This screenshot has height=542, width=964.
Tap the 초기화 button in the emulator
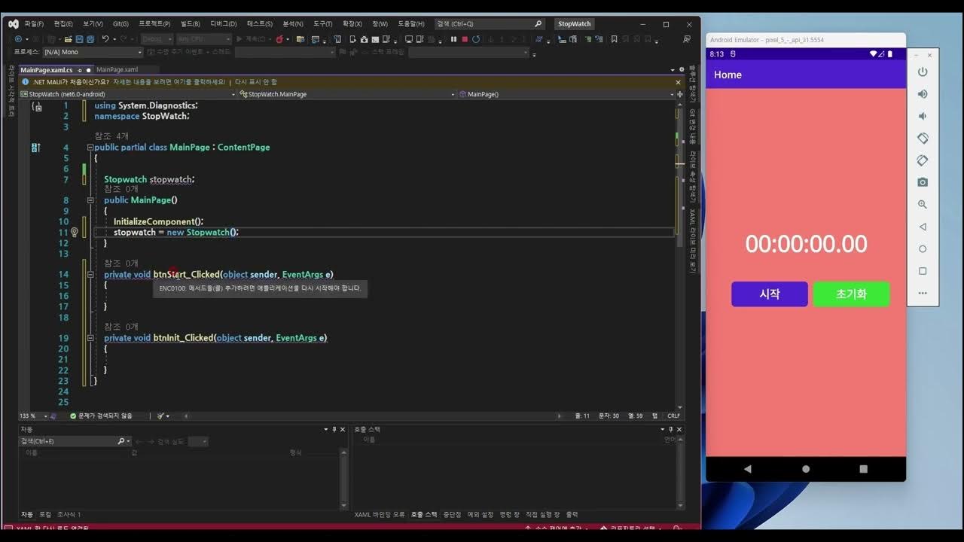851,294
